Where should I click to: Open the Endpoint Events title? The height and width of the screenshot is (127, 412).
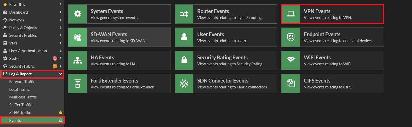click(x=322, y=34)
